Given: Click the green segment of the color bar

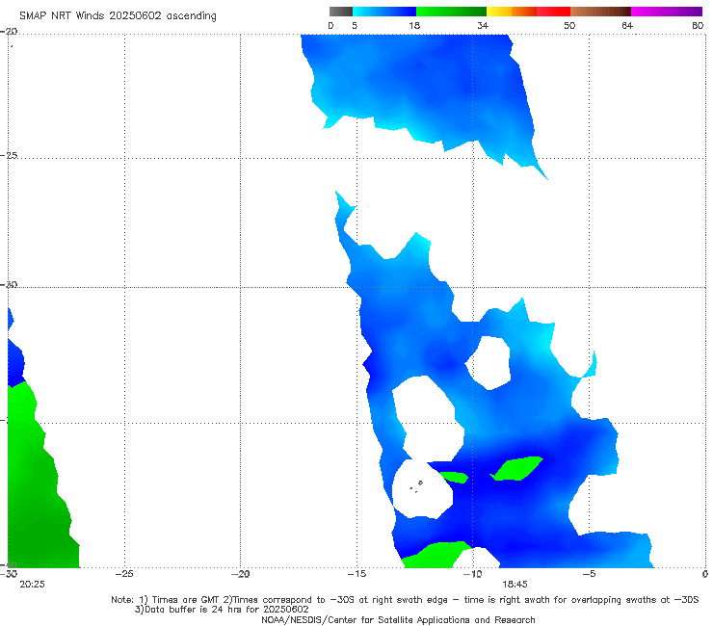Looking at the screenshot, I should pyautogui.click(x=451, y=12).
